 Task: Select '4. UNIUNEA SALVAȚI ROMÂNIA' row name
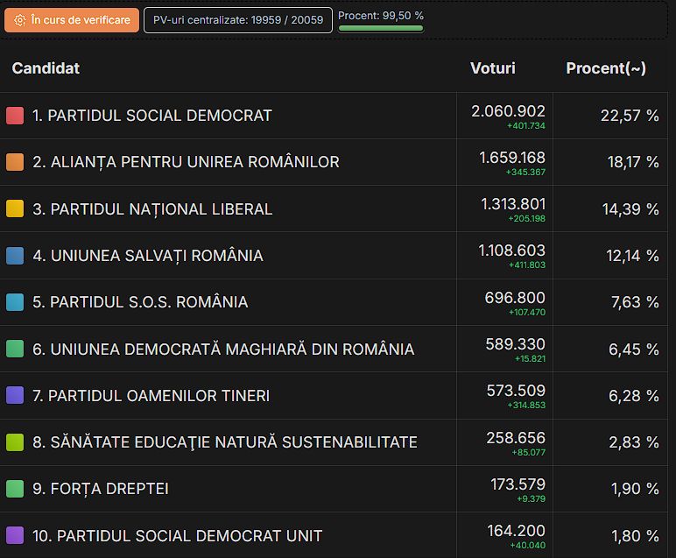[x=148, y=256]
